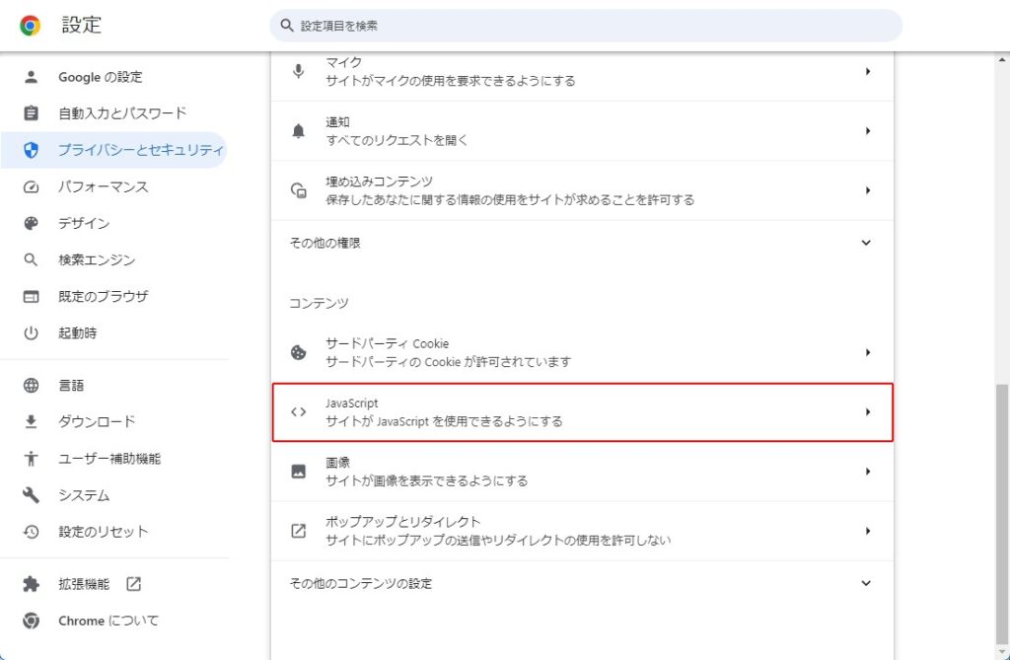Open ポップアップとリダイレクト settings
The image size is (1010, 660).
pos(582,531)
